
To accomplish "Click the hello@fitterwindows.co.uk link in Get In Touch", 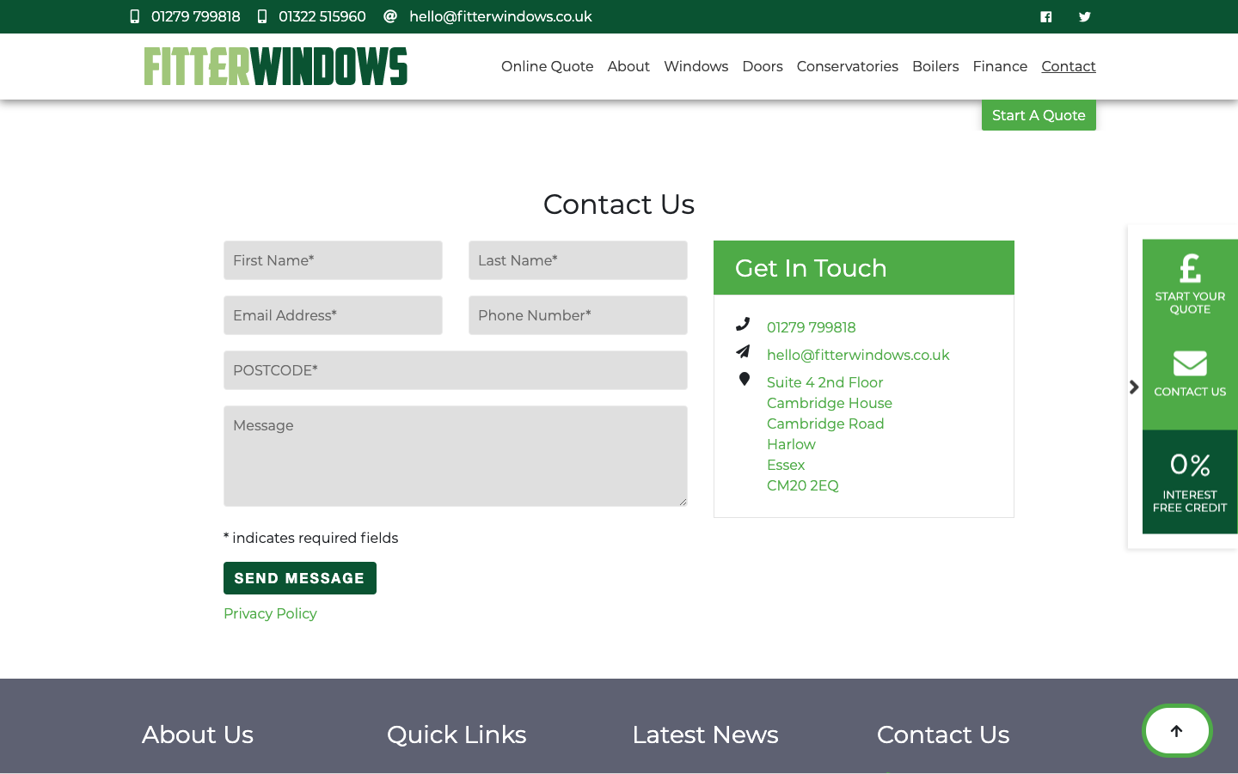I will tap(857, 355).
